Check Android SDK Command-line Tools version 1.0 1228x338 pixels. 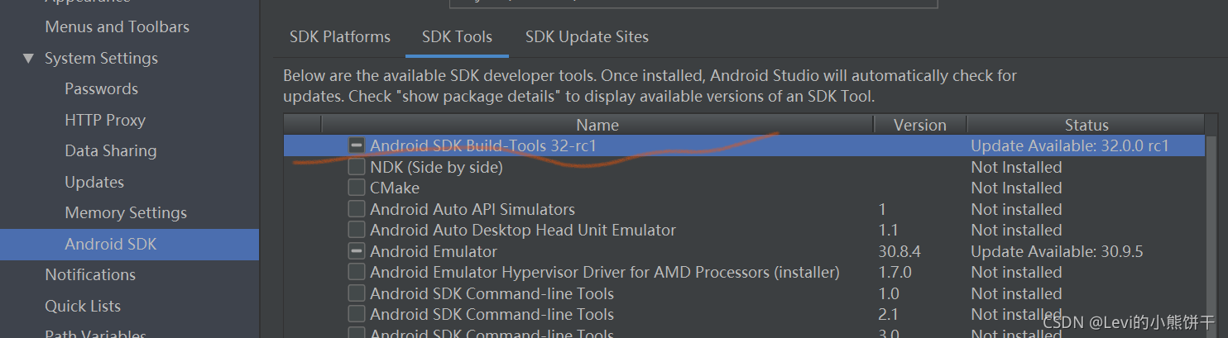357,293
